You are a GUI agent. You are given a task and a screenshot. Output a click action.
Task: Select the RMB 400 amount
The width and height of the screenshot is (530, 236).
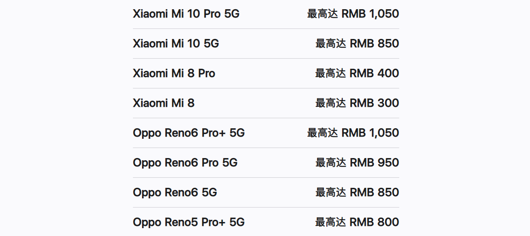[374, 74]
